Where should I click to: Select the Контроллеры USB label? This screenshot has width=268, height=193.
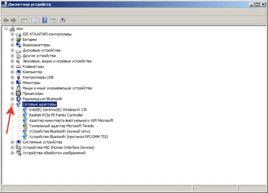point(38,77)
